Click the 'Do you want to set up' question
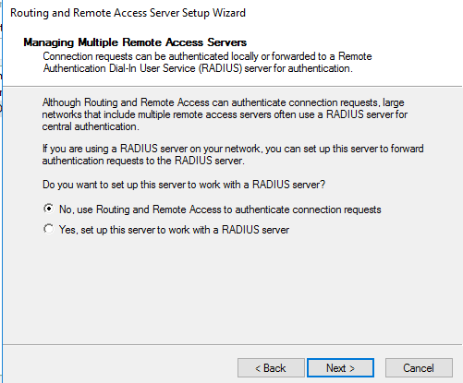Screen dimensions: 463x383 [184, 185]
